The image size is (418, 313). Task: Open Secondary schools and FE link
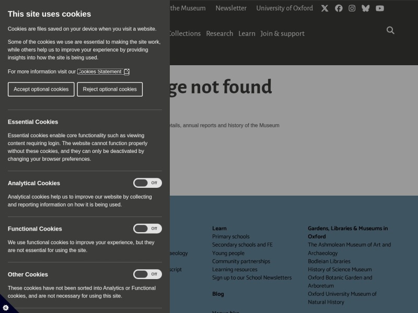[242, 245]
